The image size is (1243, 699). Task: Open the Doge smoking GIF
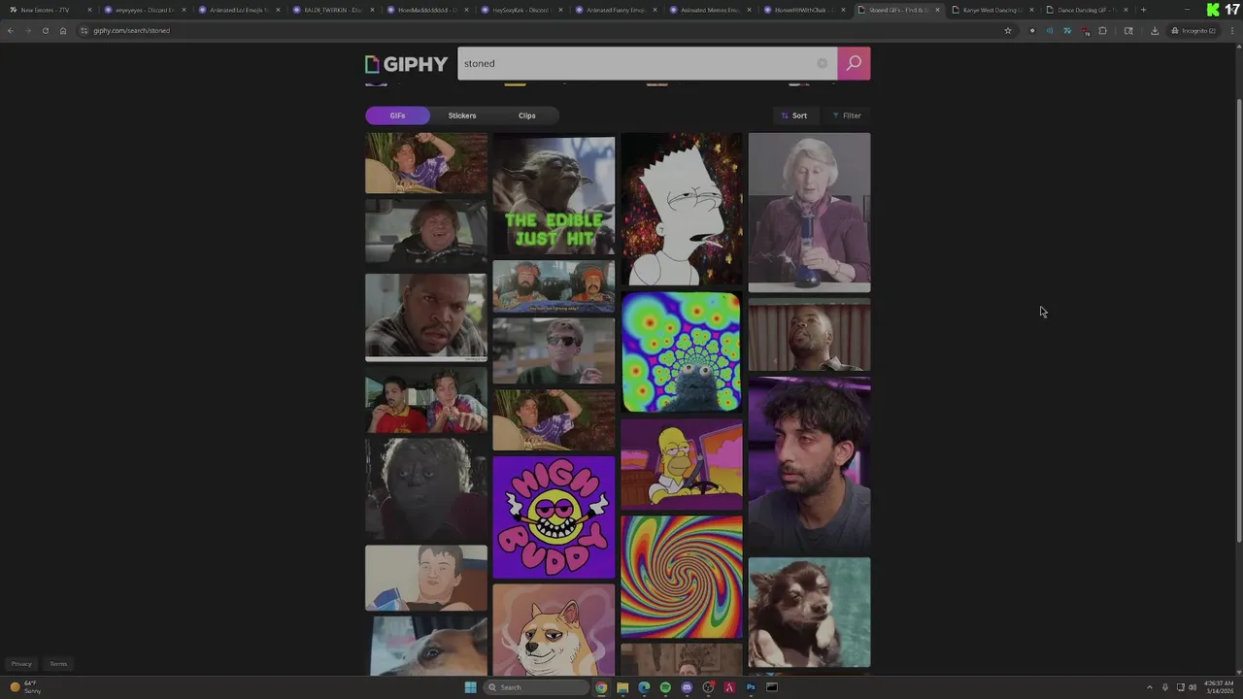(x=554, y=629)
